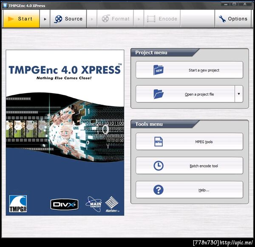Close the TMPGEnc 4.0 XPress window
Screen dimensions: 255x247
click(x=245, y=4)
